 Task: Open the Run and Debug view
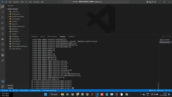3,23
